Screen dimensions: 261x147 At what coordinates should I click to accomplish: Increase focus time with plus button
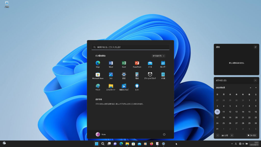coord(232,136)
